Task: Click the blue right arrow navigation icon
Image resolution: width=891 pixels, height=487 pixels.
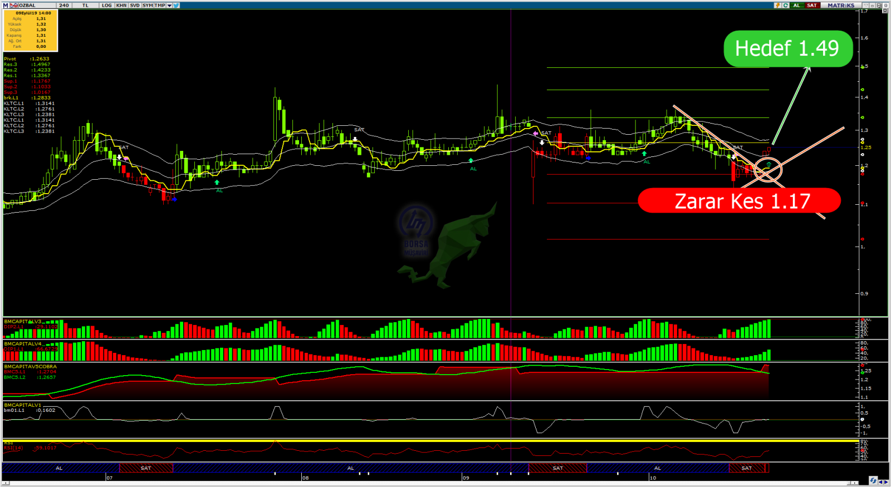Action: point(886,481)
